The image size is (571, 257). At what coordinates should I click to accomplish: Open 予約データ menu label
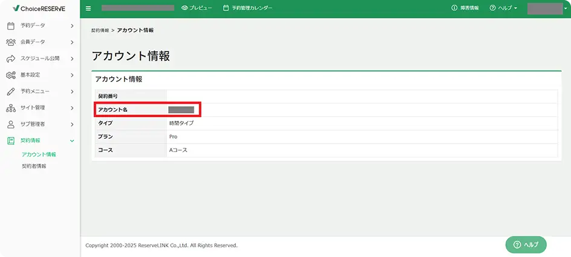click(x=33, y=25)
